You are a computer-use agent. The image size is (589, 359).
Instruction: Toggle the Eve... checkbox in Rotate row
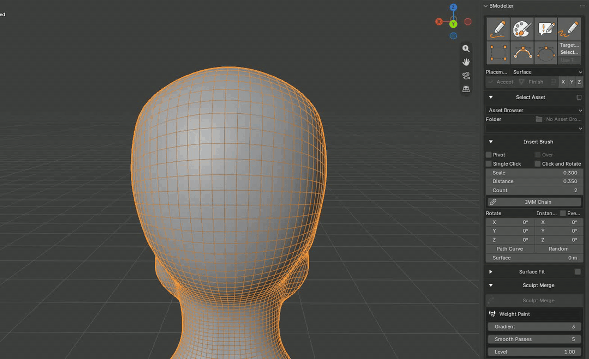pyautogui.click(x=563, y=213)
